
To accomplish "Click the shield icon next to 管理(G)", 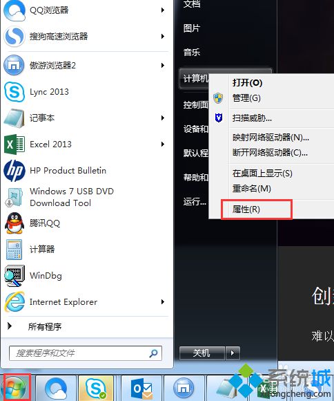I will coord(218,98).
